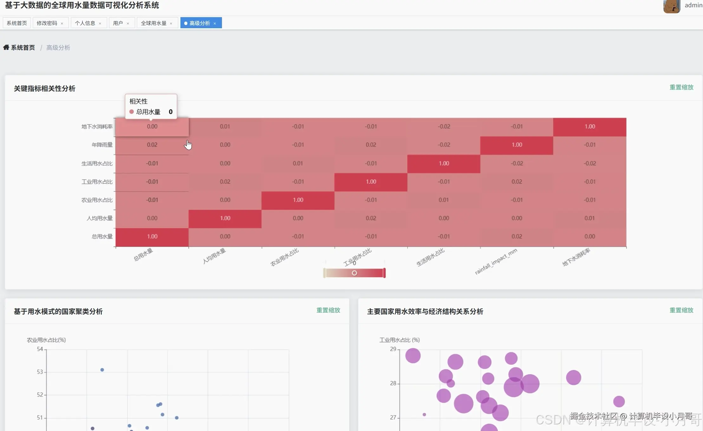Click the 总用水量 diagonal 1.00 heatmap cell

[152, 237]
